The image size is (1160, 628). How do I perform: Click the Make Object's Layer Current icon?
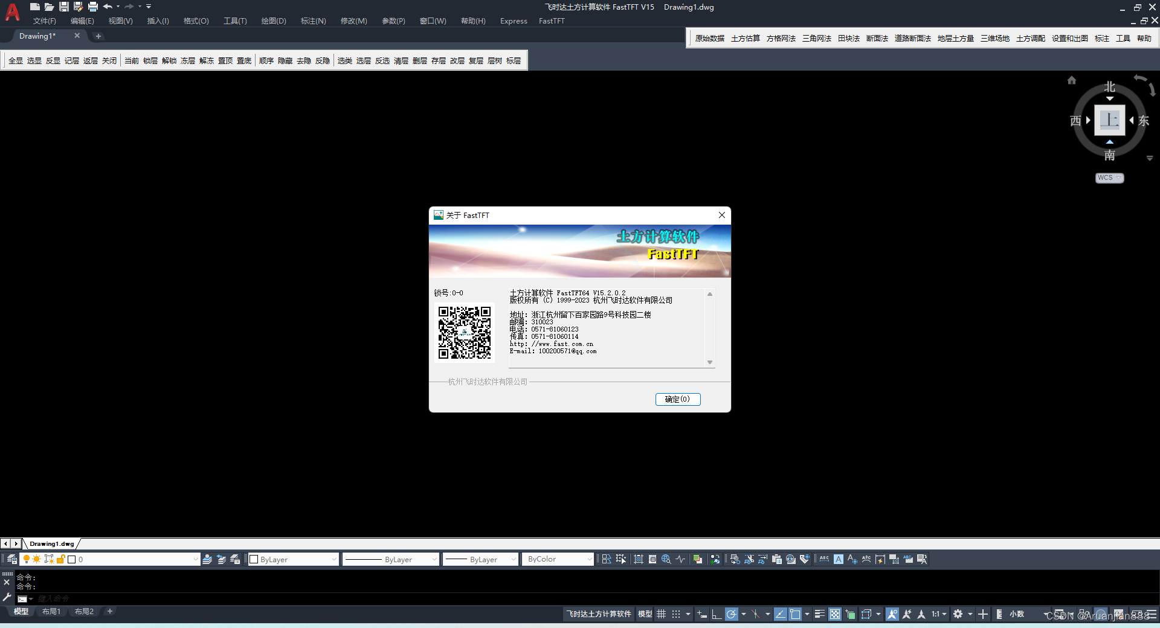pos(207,559)
